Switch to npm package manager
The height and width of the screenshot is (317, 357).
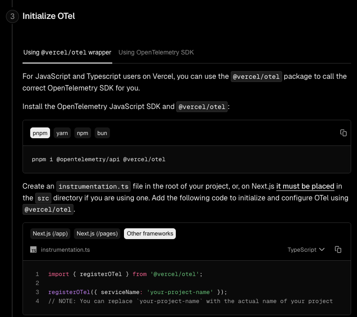pyautogui.click(x=82, y=133)
